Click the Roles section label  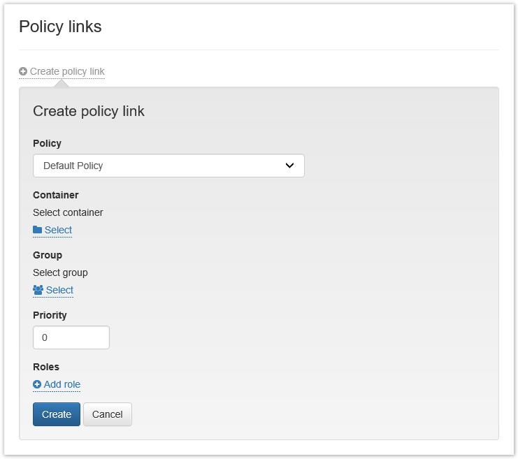click(46, 367)
